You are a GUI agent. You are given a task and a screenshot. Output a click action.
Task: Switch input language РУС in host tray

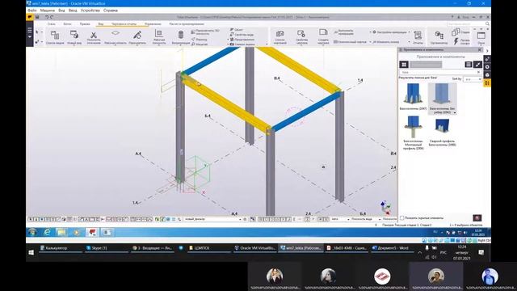[443, 252]
